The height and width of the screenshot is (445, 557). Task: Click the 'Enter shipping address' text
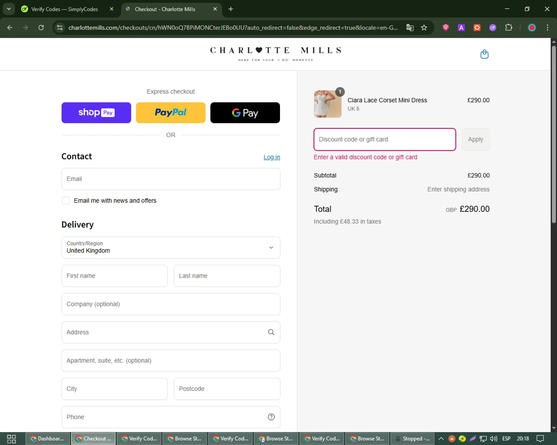coord(458,189)
